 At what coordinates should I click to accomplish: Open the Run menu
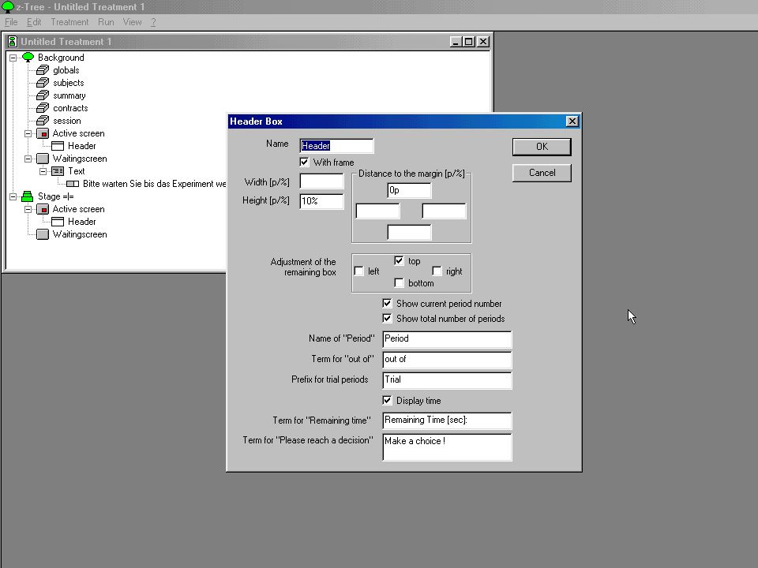click(x=106, y=22)
